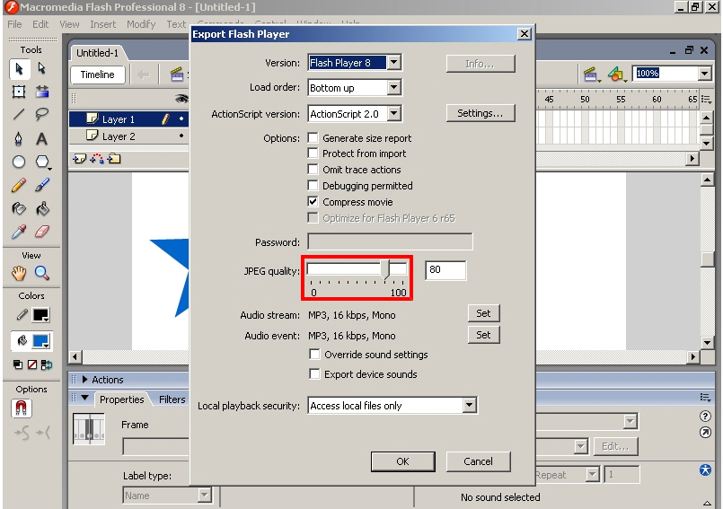This screenshot has width=723, height=509.
Task: Open Local playback security dropdown
Action: [x=470, y=405]
